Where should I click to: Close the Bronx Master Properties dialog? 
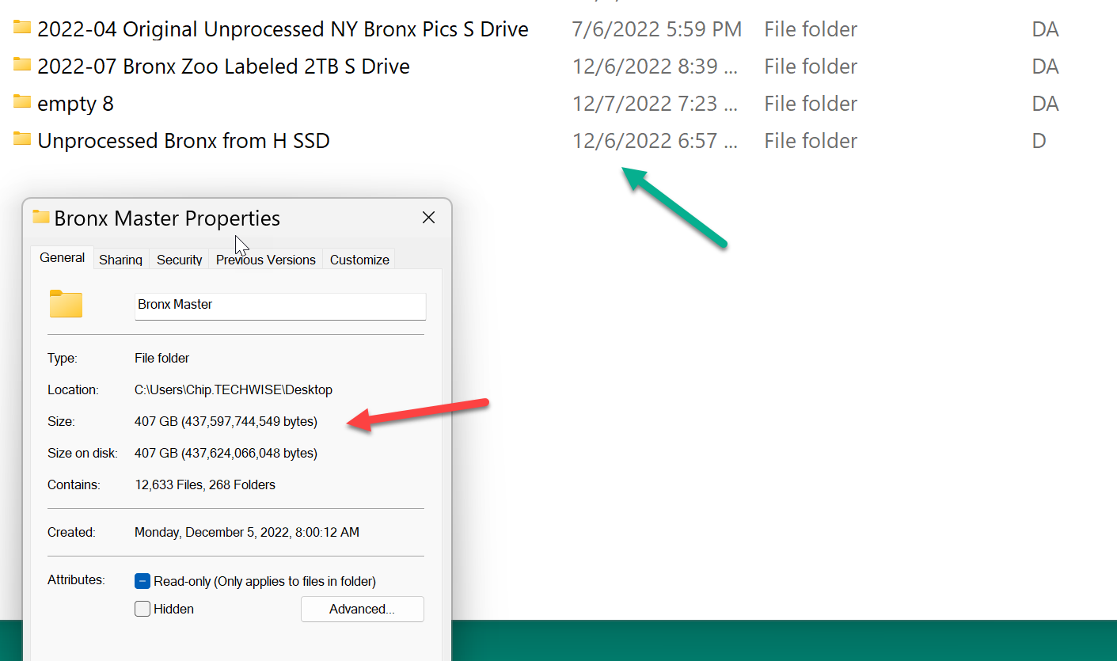(428, 217)
